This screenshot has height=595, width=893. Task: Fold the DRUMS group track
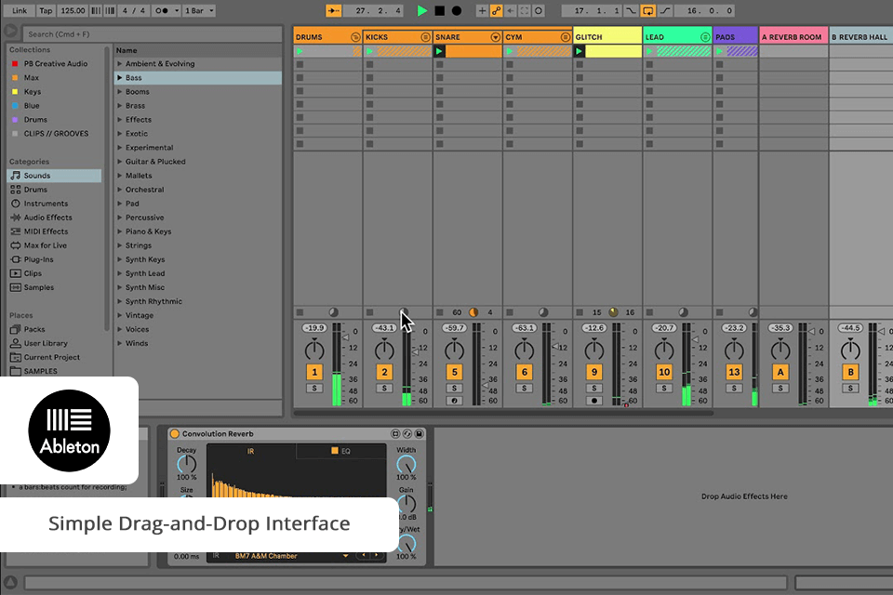click(x=355, y=37)
